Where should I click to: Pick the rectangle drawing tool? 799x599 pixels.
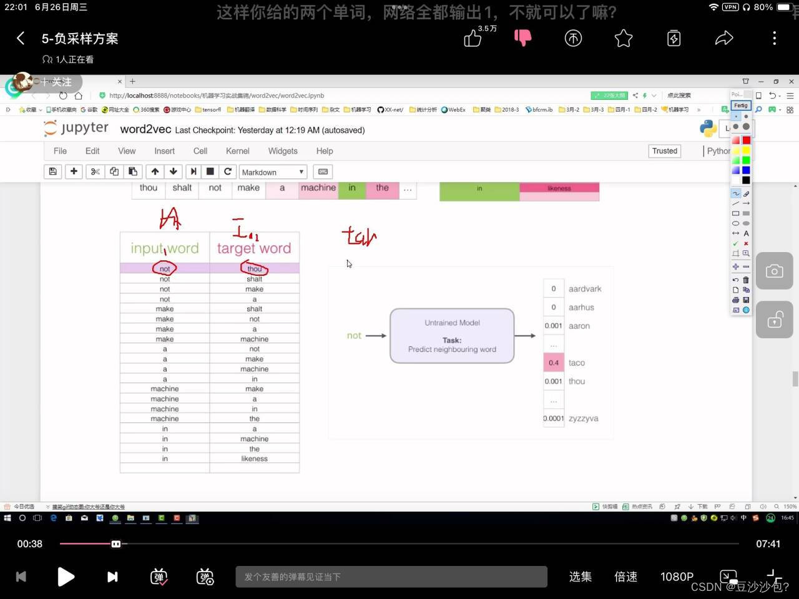click(x=736, y=213)
